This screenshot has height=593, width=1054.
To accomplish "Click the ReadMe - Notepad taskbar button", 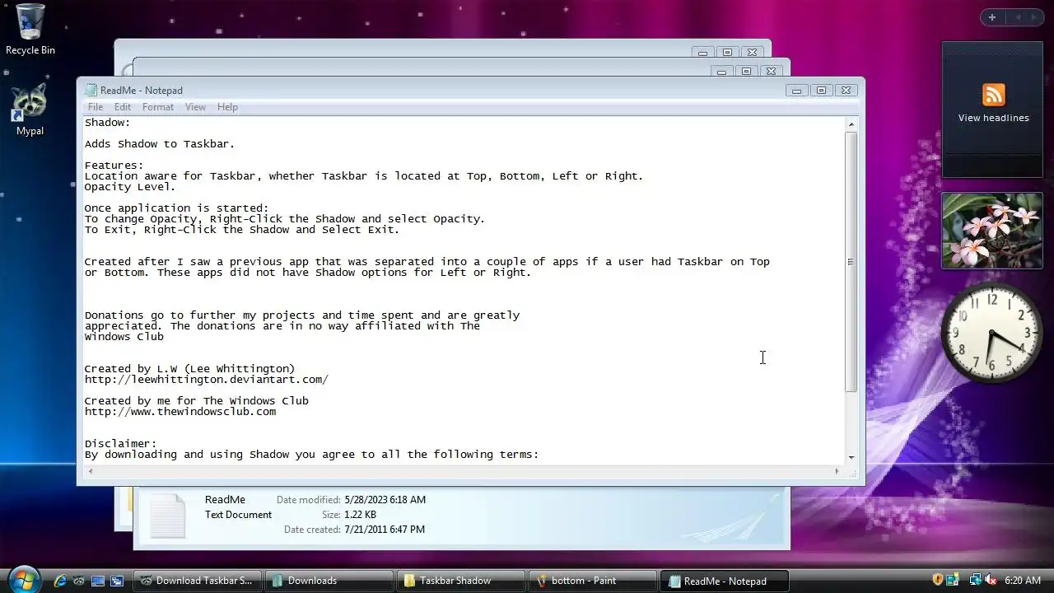I will tap(725, 581).
